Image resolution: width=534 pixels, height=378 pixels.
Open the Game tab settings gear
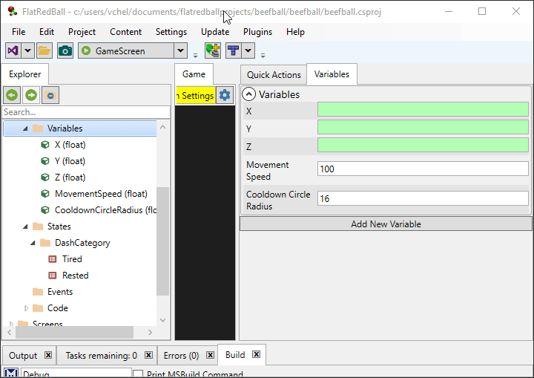point(225,95)
